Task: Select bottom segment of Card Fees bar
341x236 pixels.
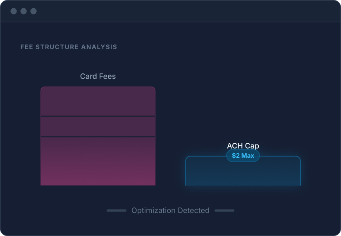Action: (98, 161)
